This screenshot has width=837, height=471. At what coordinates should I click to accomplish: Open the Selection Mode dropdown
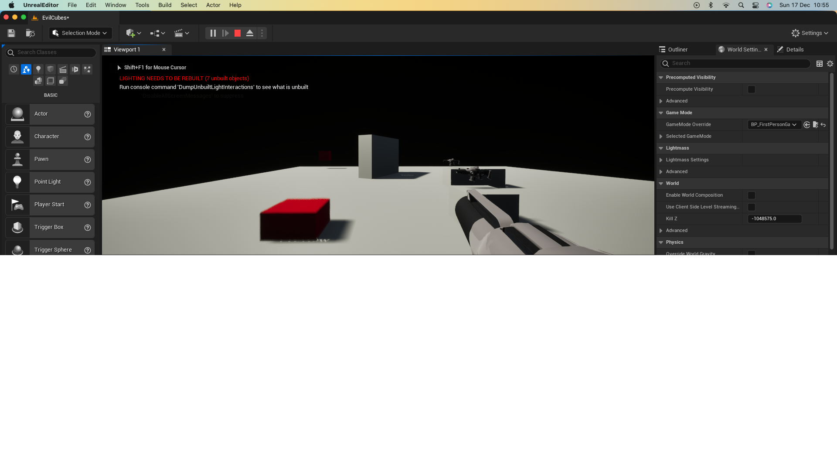point(80,33)
